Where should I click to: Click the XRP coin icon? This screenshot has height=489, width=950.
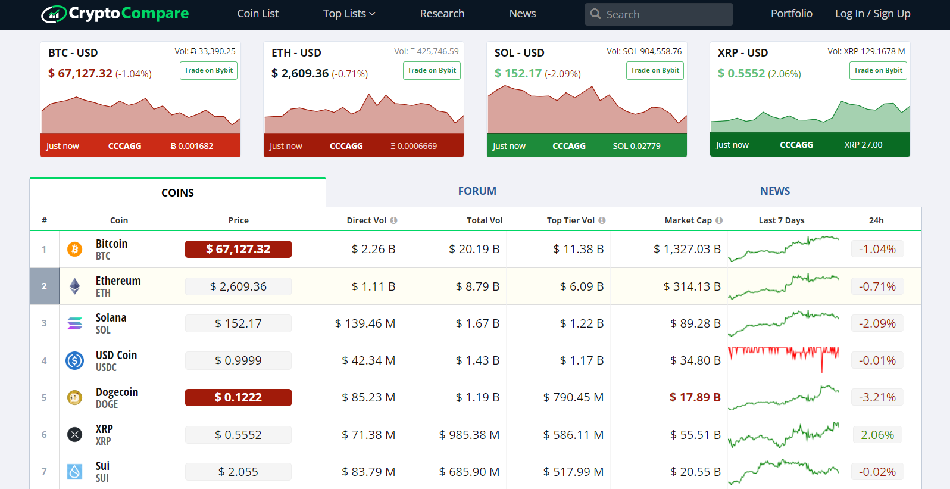click(74, 435)
